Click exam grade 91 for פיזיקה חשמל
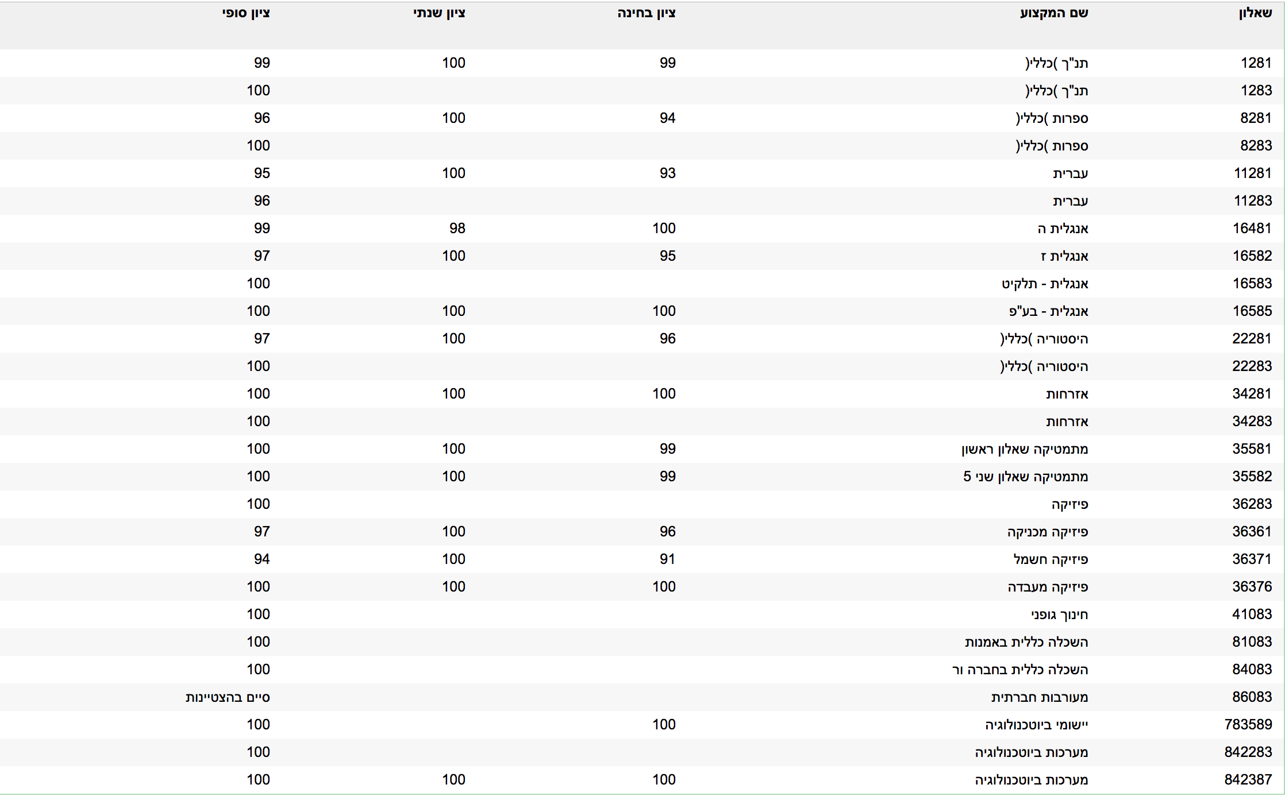1285x796 pixels. coord(667,559)
